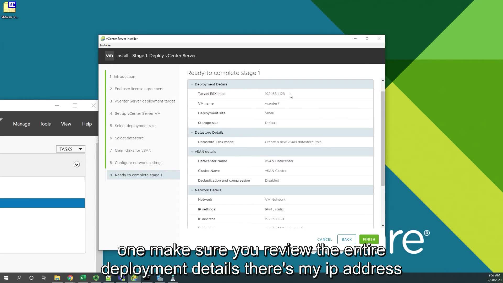Collapse the Deployment Details section
The height and width of the screenshot is (283, 503).
click(x=192, y=84)
